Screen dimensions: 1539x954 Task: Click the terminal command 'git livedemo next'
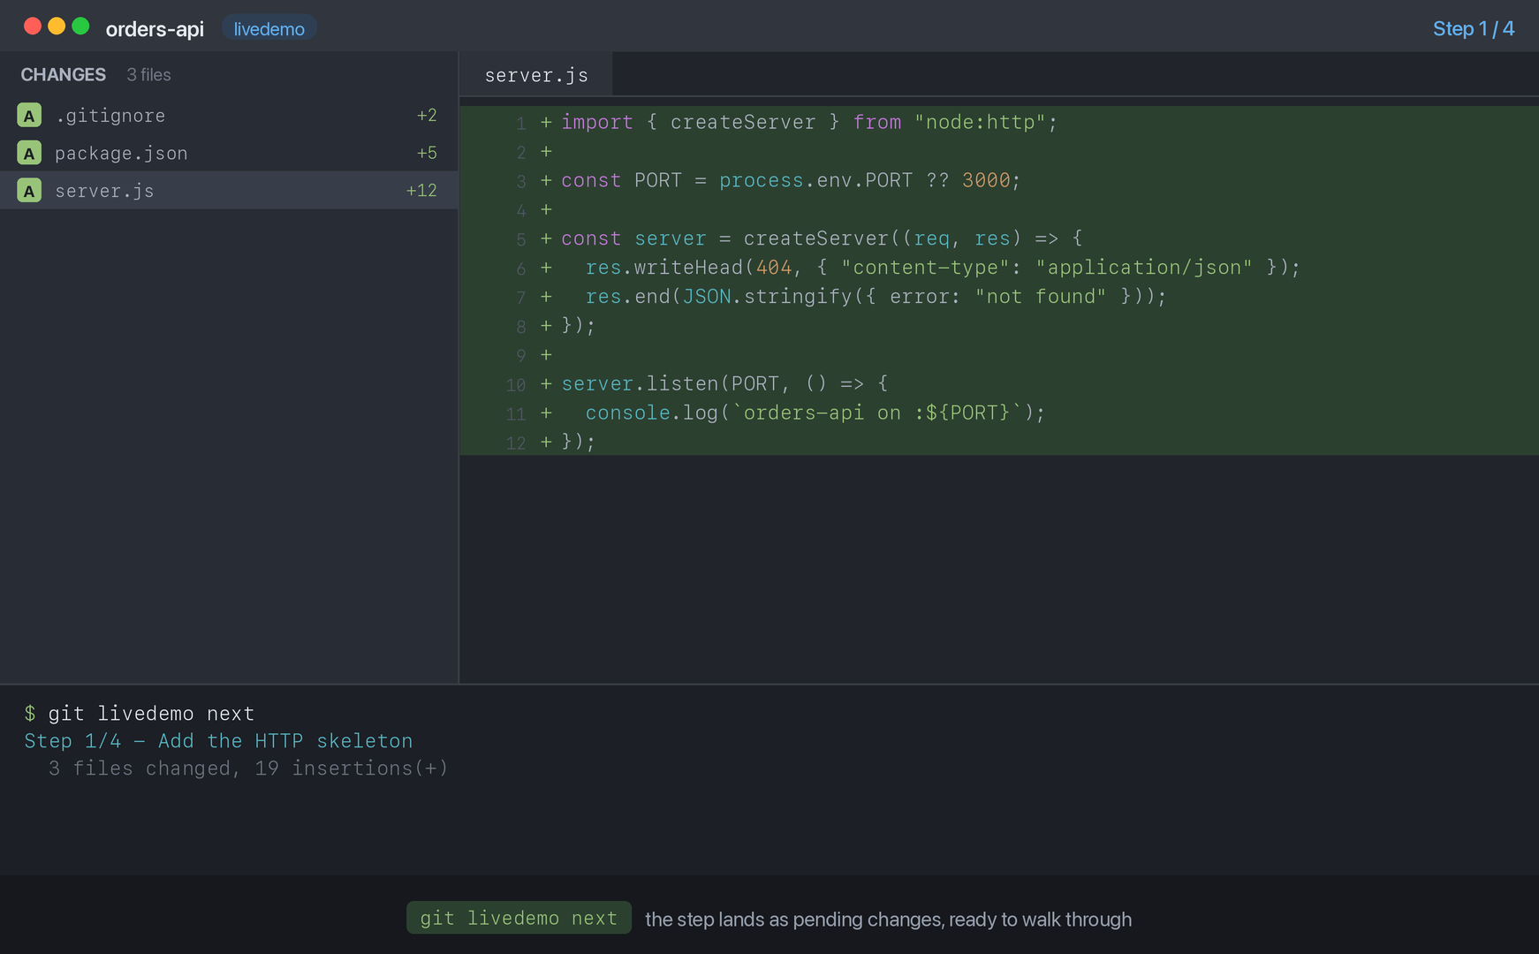click(x=151, y=713)
